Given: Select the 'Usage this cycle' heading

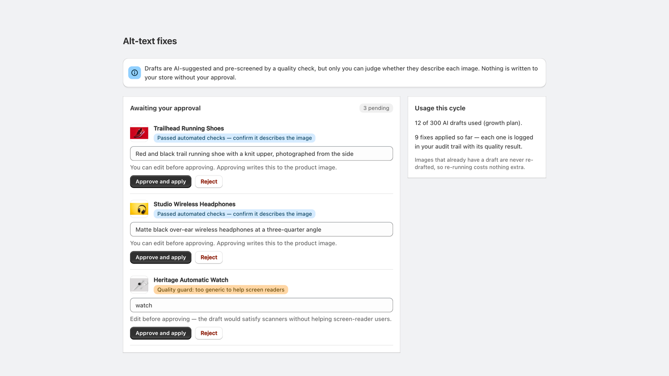Looking at the screenshot, I should (440, 108).
